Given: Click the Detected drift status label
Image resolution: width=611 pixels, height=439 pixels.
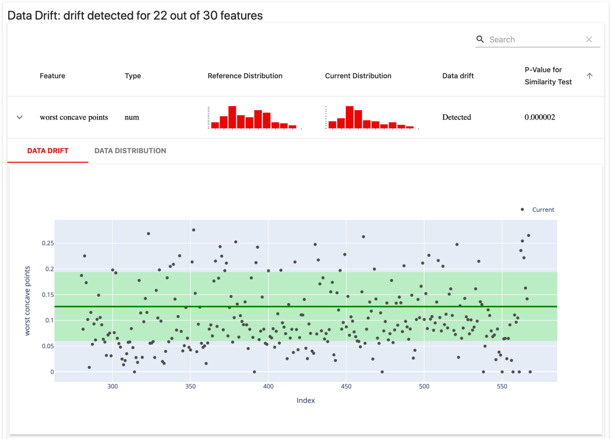Looking at the screenshot, I should pyautogui.click(x=457, y=117).
